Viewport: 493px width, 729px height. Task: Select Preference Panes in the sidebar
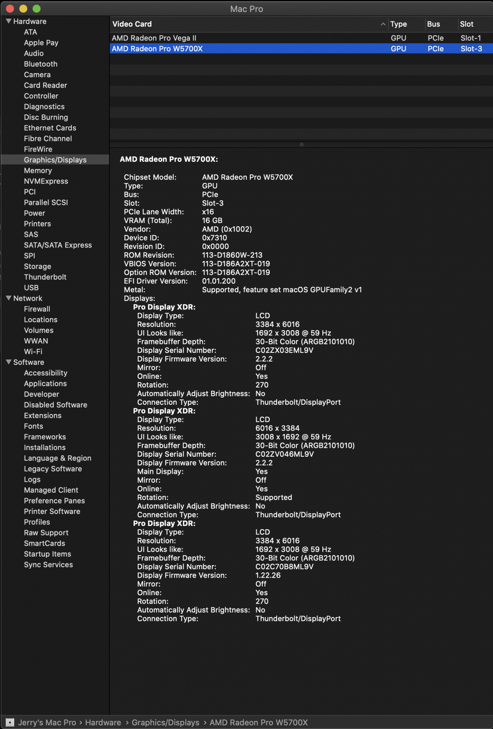54,500
